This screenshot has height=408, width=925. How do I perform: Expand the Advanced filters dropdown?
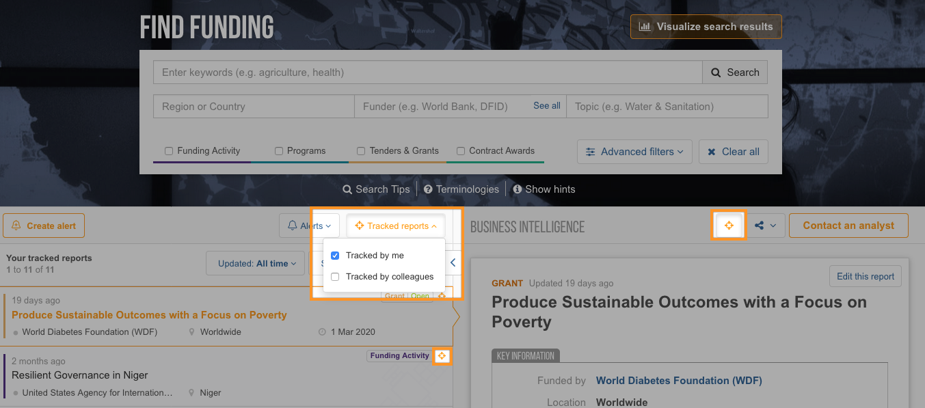pyautogui.click(x=634, y=152)
